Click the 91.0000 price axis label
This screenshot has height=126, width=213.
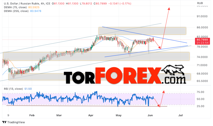[202, 16]
